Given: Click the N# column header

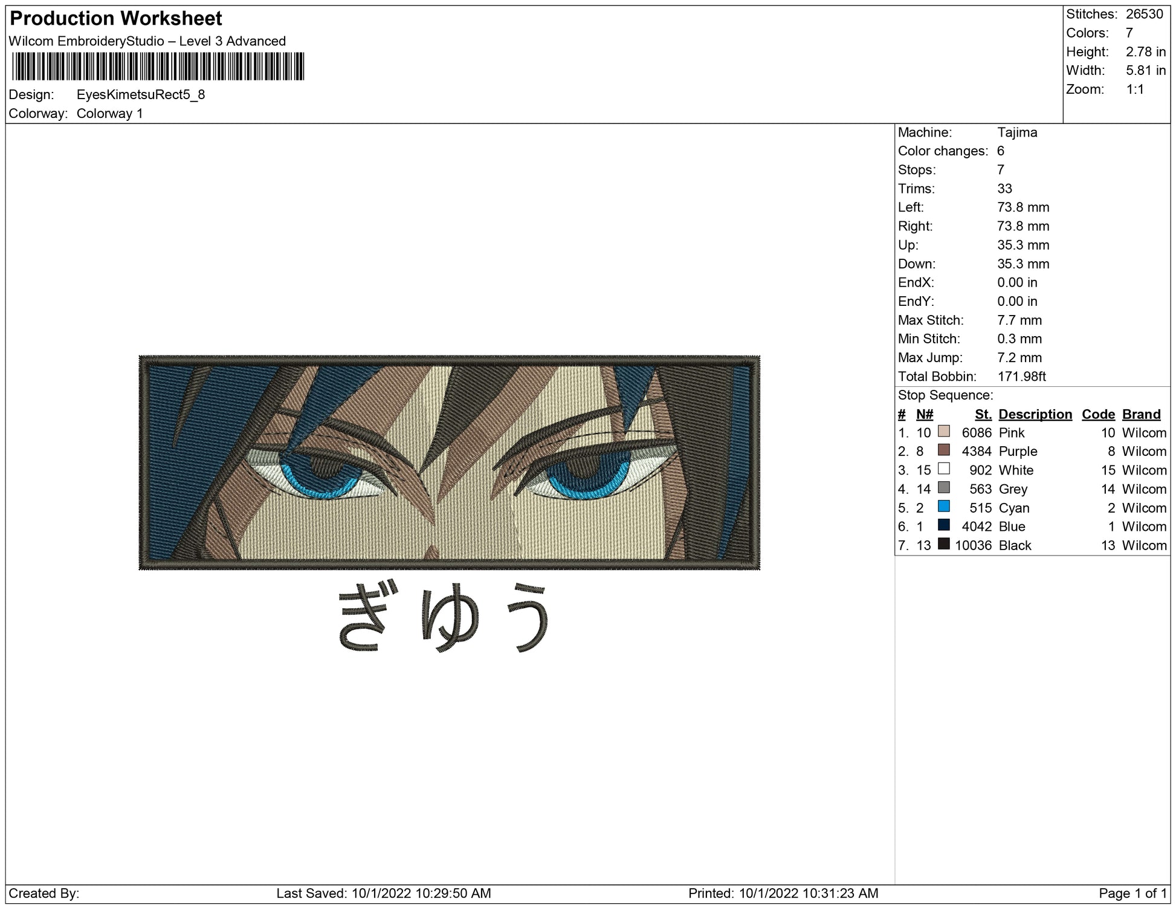Looking at the screenshot, I should click(x=924, y=414).
